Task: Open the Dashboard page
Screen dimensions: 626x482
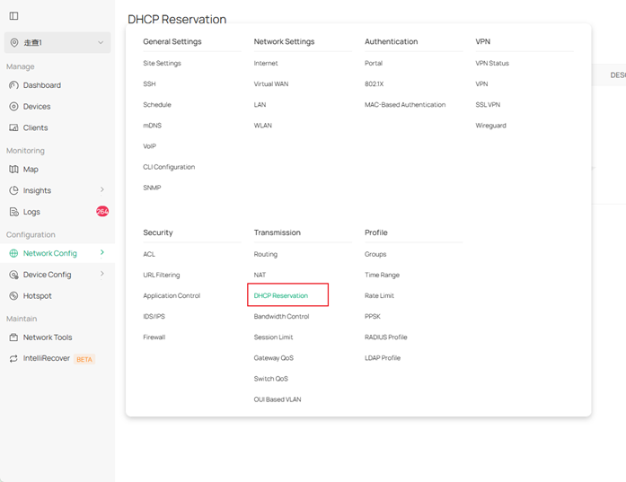Action: click(x=42, y=85)
